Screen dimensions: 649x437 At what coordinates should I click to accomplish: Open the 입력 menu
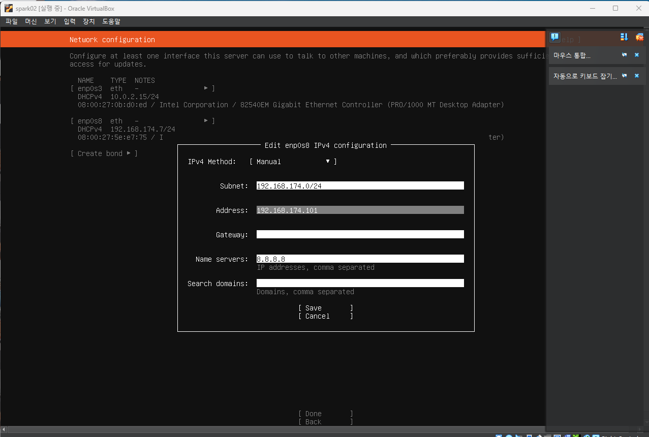tap(70, 21)
